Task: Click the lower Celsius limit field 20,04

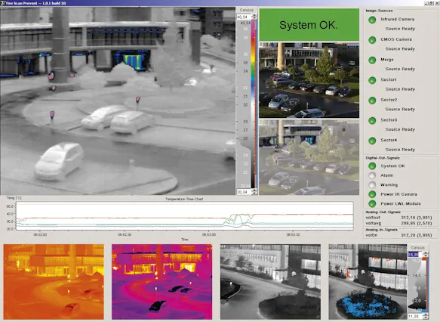Action: pos(244,192)
